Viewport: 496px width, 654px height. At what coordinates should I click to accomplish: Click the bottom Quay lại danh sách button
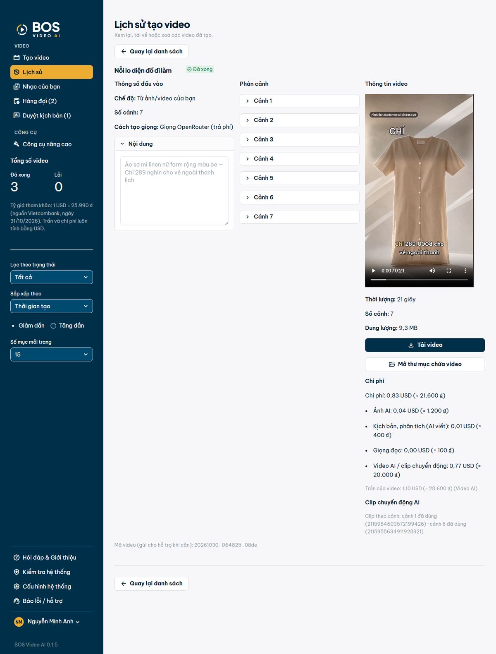click(151, 583)
